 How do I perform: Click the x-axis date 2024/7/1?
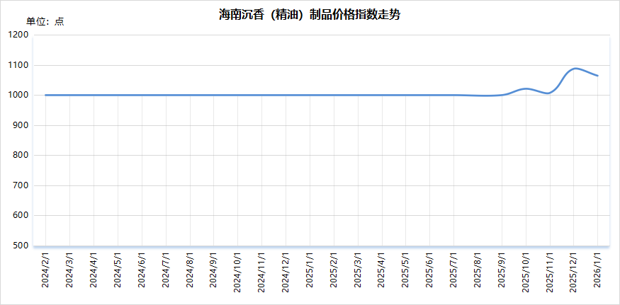point(166,270)
